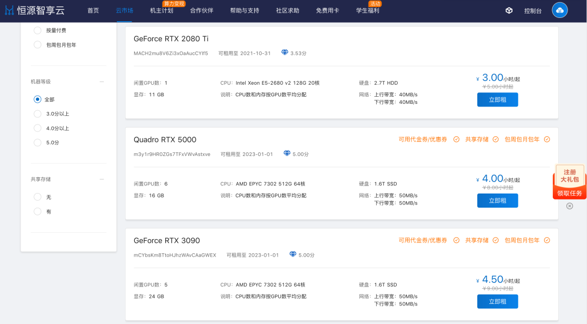Click 立即租 for GeForce RTX 3090
The height and width of the screenshot is (324, 587).
(497, 302)
